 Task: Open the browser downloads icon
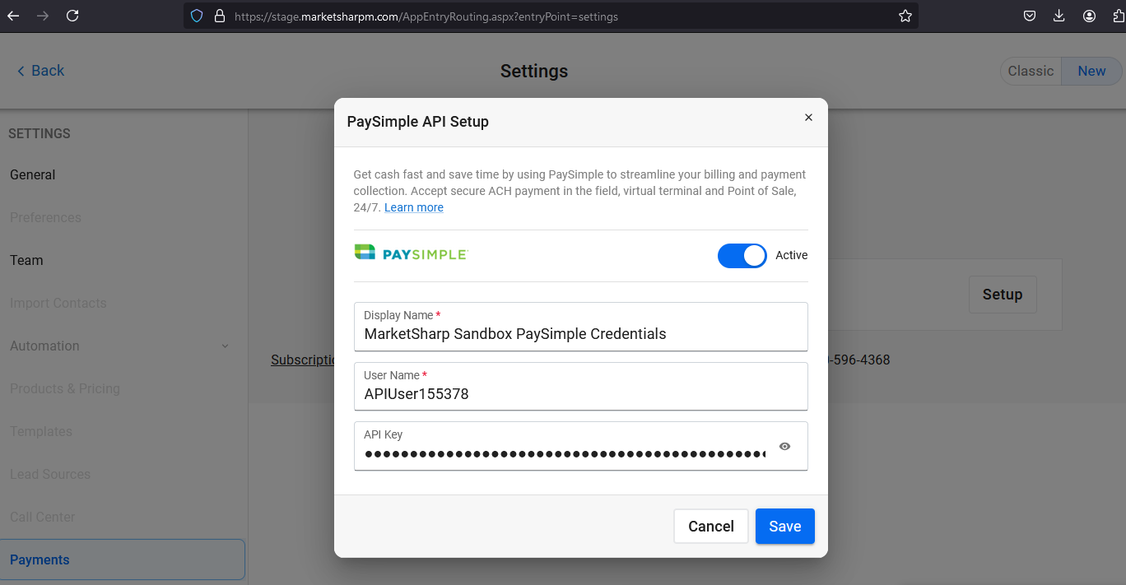[1059, 16]
